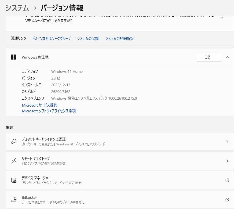Click the FAQ question text about smooth execution
The height and width of the screenshot is (209, 234).
[x=107, y=19]
